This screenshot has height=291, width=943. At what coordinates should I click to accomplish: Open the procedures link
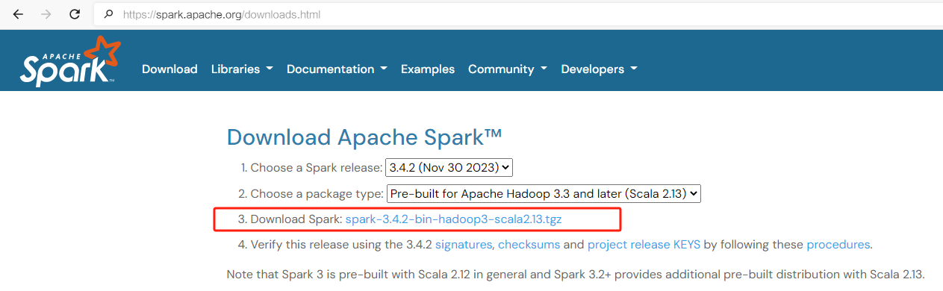838,245
